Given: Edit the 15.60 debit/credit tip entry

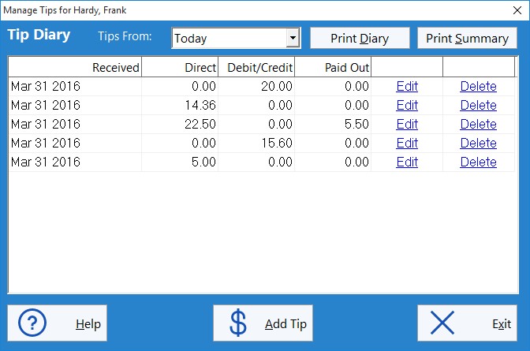Looking at the screenshot, I should (407, 143).
